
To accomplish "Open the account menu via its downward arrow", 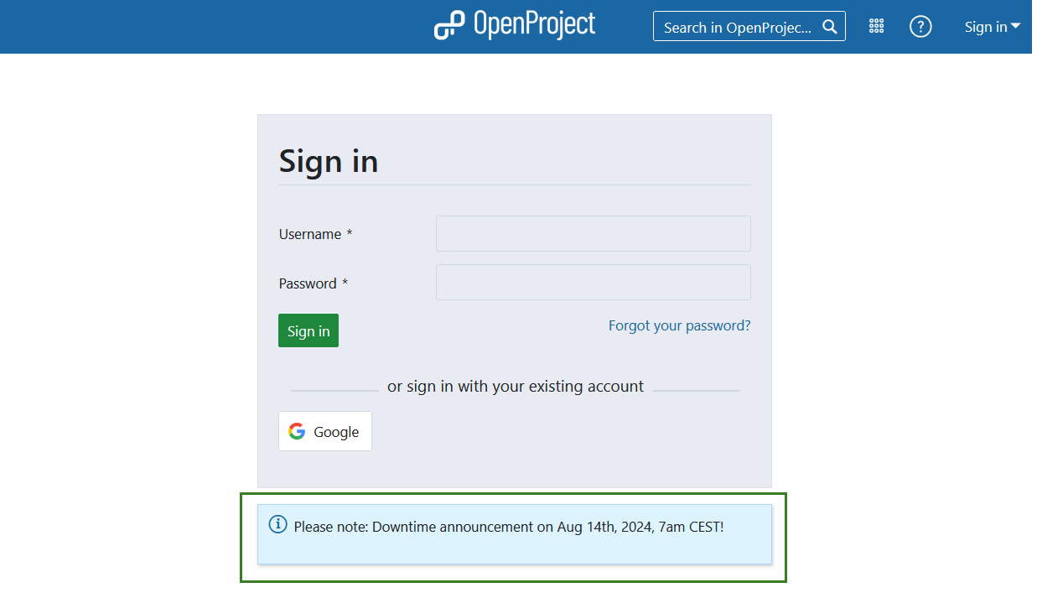I will click(x=1015, y=26).
